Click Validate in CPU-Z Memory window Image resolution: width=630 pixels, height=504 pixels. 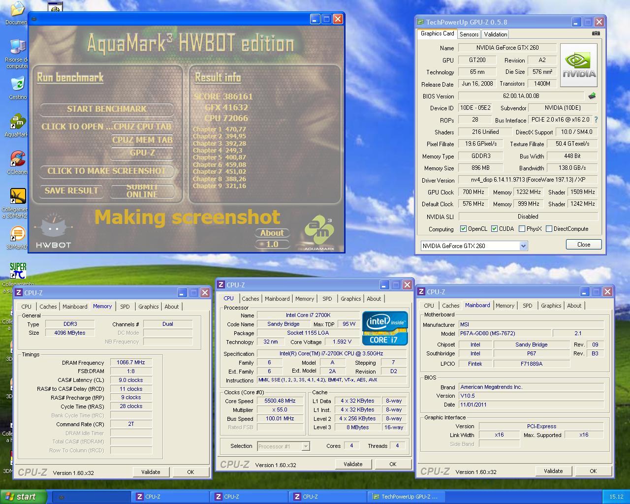tap(151, 472)
